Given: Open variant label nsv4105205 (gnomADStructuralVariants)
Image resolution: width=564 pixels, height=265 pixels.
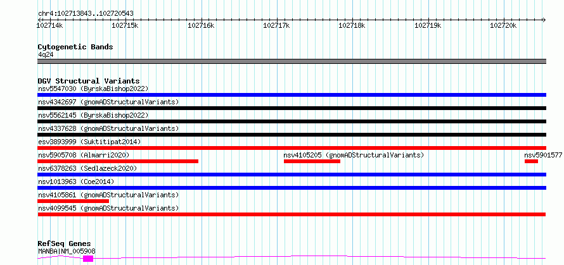Looking at the screenshot, I should 354,155.
